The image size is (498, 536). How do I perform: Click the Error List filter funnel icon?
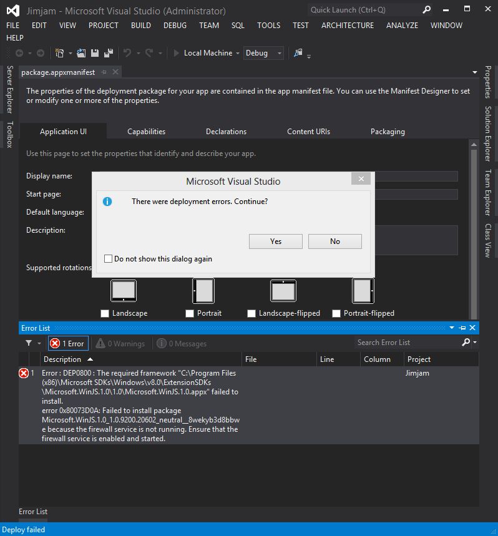click(x=29, y=343)
